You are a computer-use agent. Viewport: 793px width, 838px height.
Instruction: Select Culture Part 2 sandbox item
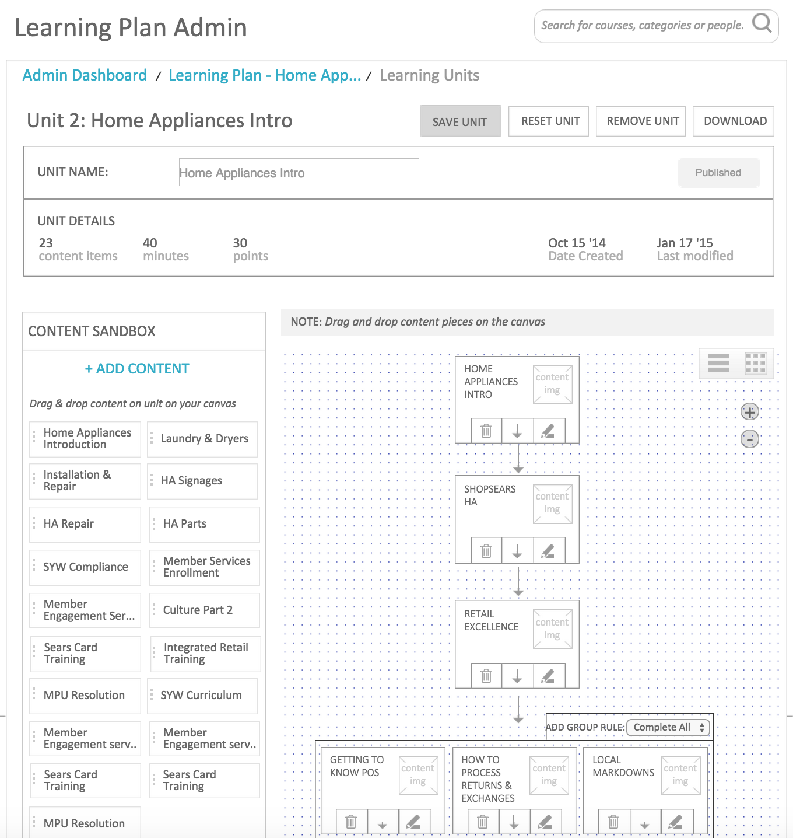tap(205, 610)
